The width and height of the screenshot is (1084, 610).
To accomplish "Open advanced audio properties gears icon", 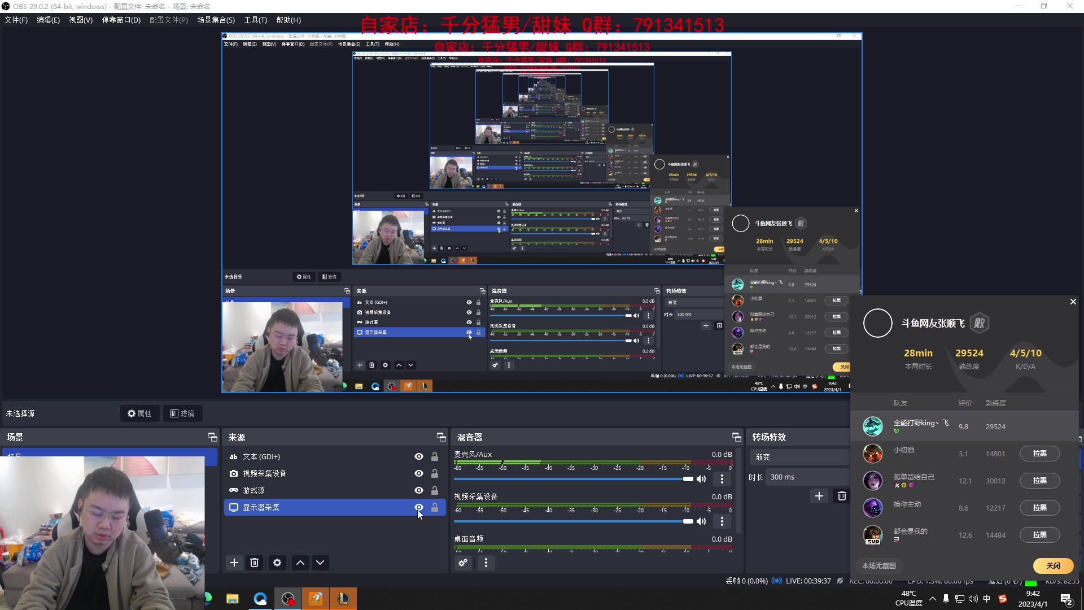I will pyautogui.click(x=464, y=563).
